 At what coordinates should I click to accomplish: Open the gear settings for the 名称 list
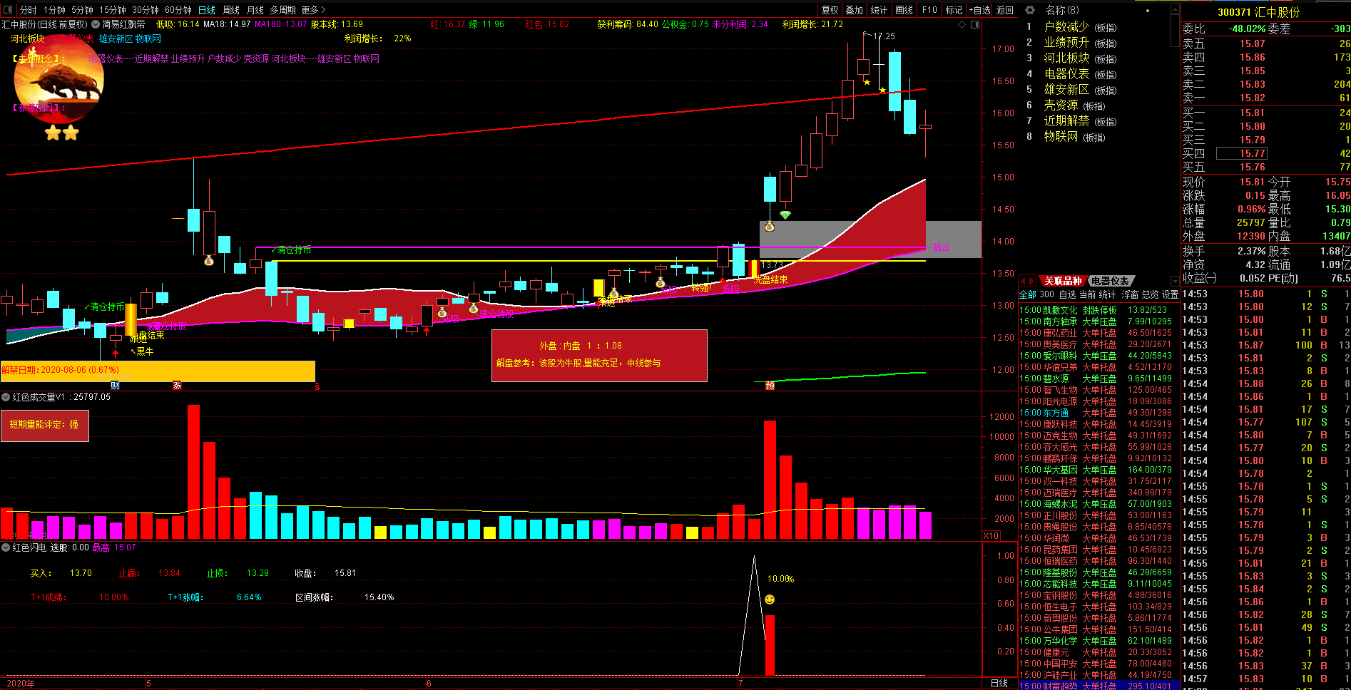pyautogui.click(x=1030, y=10)
